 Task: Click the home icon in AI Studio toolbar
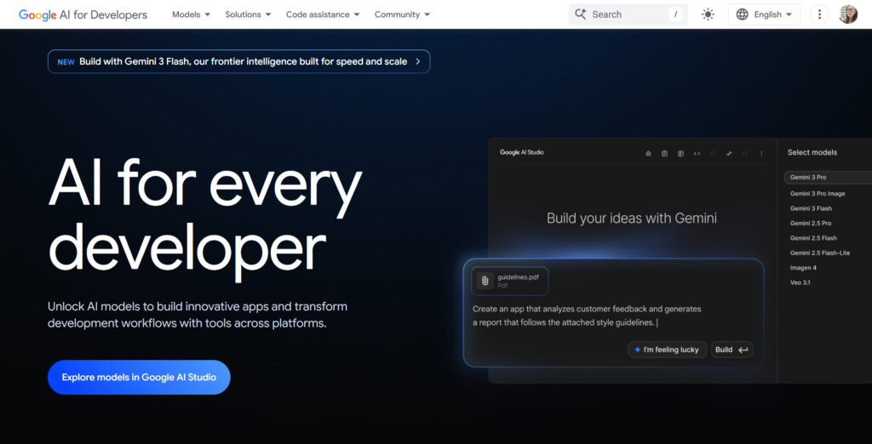click(x=648, y=153)
